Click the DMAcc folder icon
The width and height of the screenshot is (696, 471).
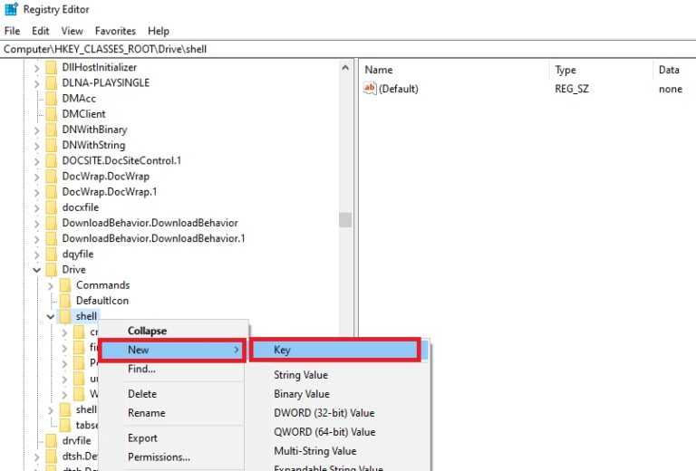[51, 99]
